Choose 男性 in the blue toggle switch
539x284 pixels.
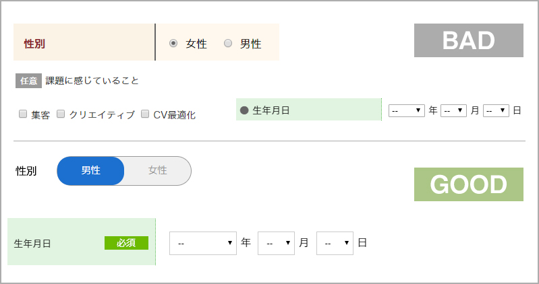coord(91,171)
